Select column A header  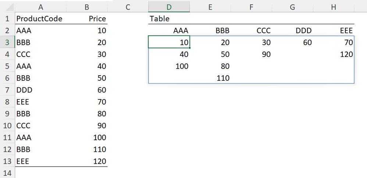(40, 7)
